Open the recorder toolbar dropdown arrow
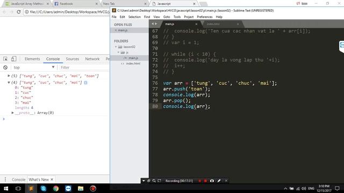 click(x=144, y=181)
